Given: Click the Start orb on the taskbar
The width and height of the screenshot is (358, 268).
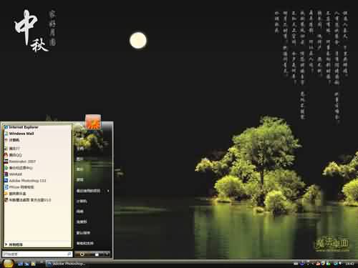Looking at the screenshot, I should [x=9, y=264].
